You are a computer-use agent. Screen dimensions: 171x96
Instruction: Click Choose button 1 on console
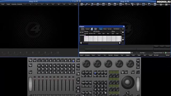point(39,60)
